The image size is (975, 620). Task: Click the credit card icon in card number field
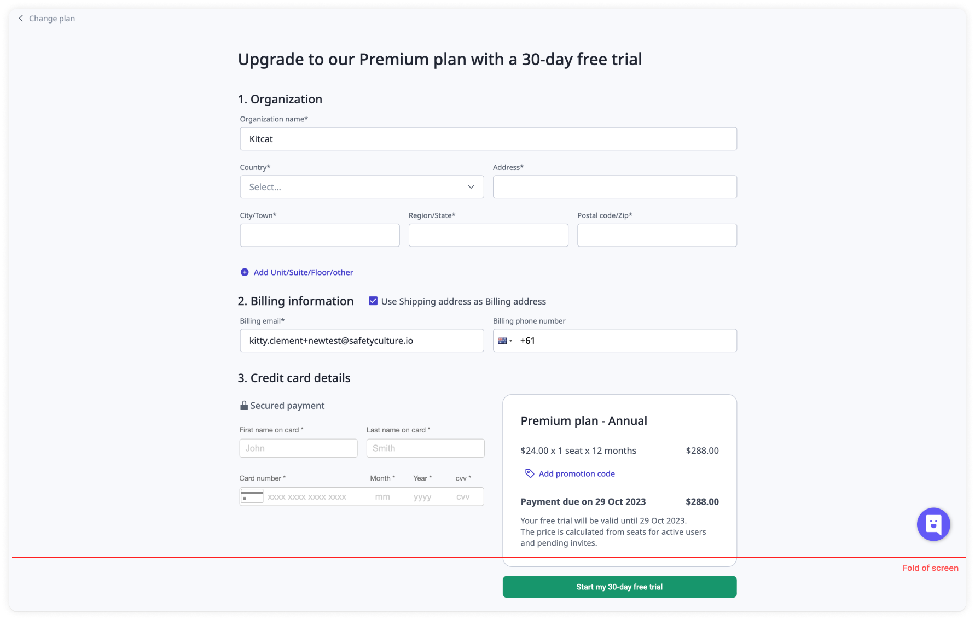click(252, 496)
